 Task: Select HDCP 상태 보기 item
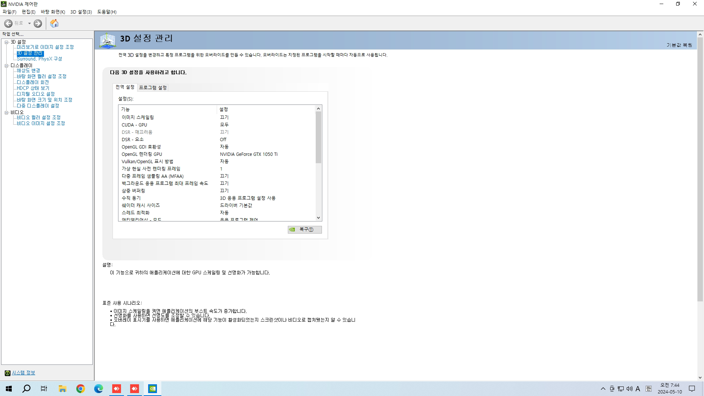(x=33, y=88)
